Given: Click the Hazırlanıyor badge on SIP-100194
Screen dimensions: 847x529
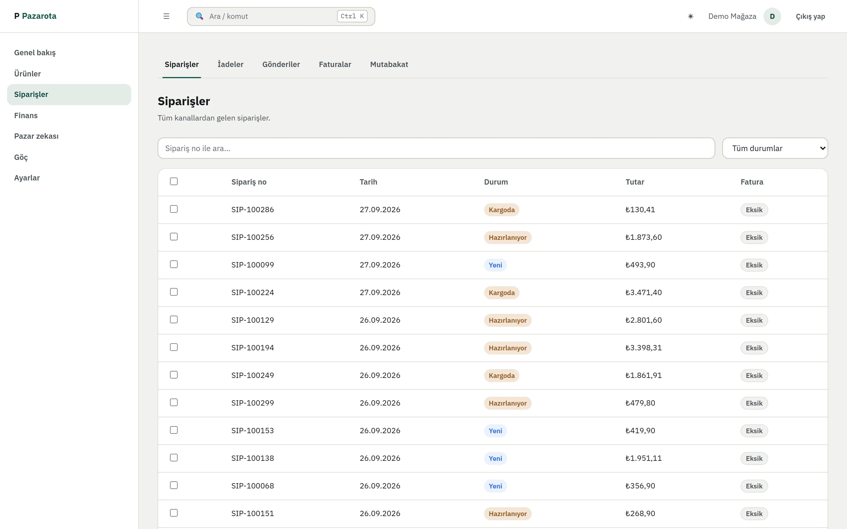Looking at the screenshot, I should (508, 348).
